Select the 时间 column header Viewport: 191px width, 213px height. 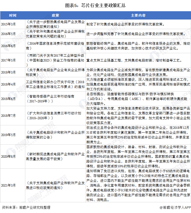click(x=13, y=15)
